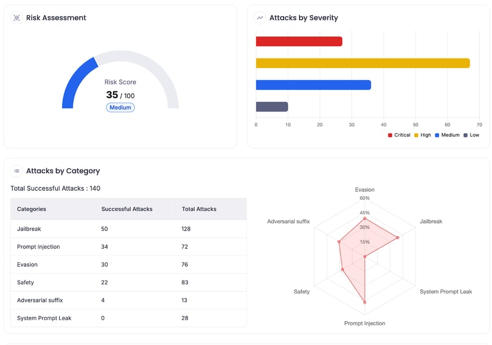Image resolution: width=492 pixels, height=345 pixels.
Task: Click the Attacks by Severity trend icon
Action: tap(260, 18)
